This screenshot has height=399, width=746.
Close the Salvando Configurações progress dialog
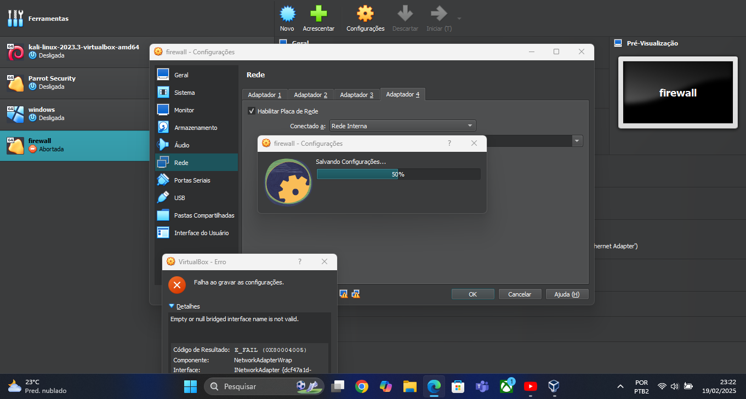(474, 143)
